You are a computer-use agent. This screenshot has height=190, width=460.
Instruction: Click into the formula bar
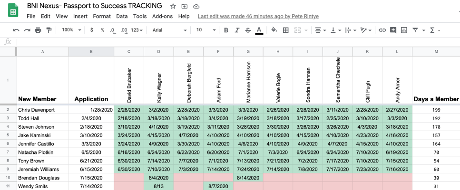238,42
